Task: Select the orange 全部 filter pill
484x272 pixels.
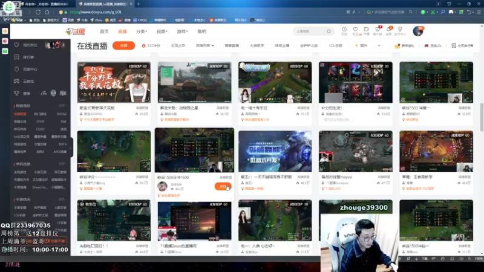Action: pos(123,46)
